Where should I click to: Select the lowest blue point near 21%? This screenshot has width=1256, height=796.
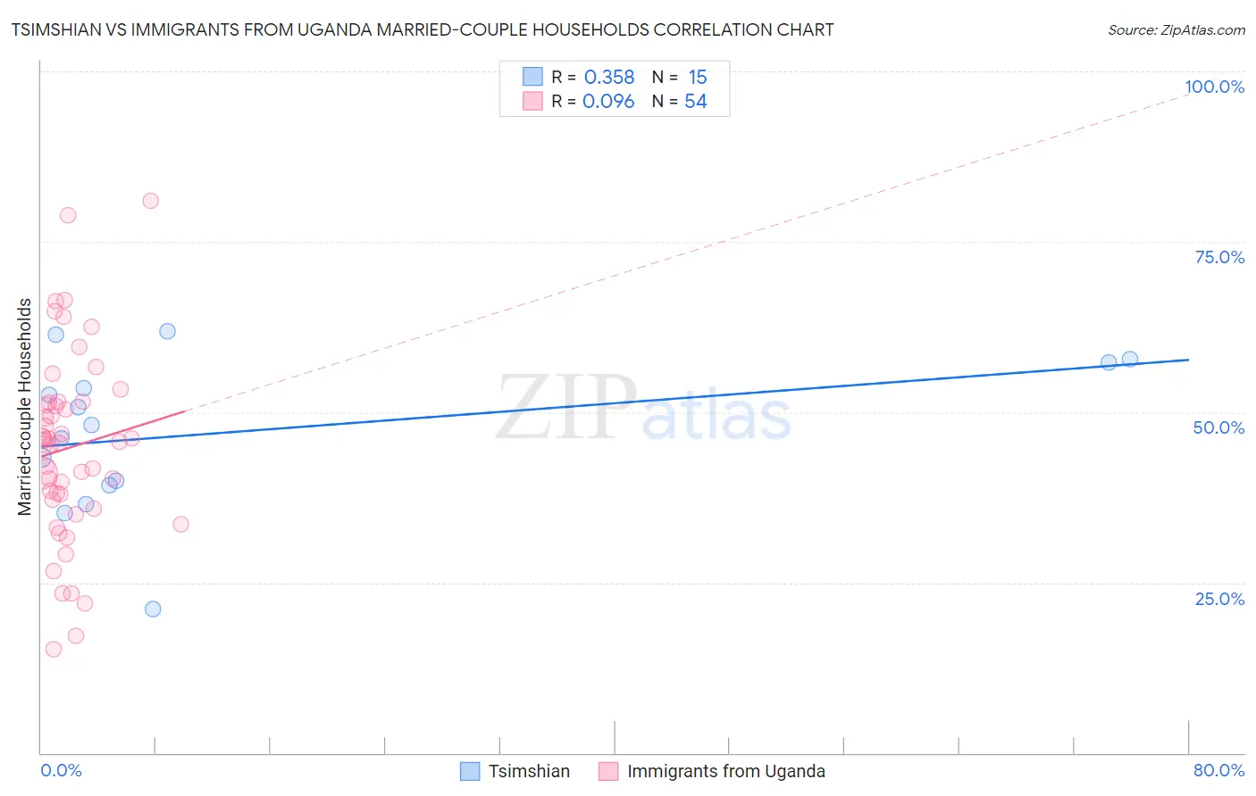pos(153,609)
